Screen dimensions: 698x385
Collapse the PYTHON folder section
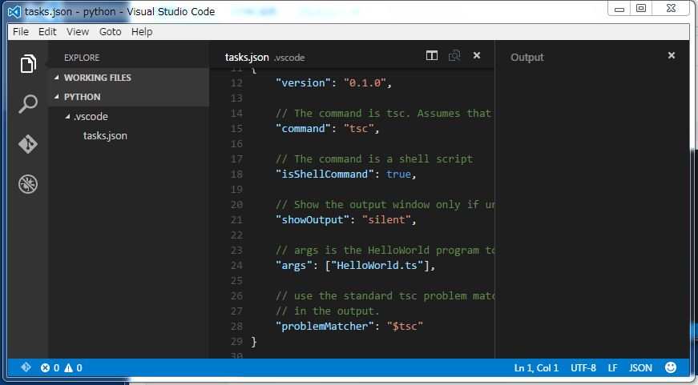(57, 97)
